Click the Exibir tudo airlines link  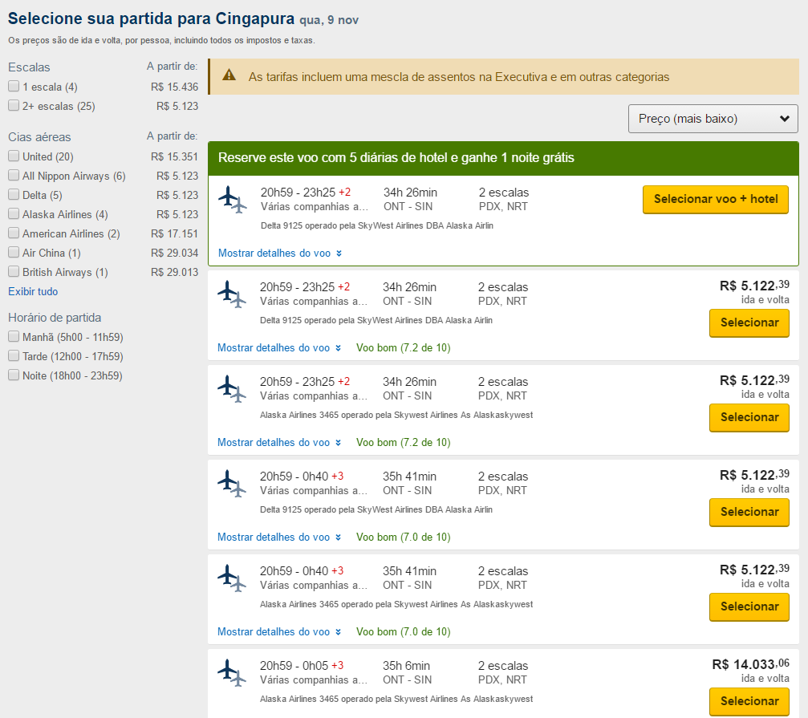(x=33, y=291)
